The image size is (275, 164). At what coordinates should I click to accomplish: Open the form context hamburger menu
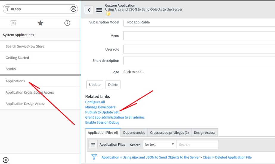pyautogui.click(x=99, y=10)
